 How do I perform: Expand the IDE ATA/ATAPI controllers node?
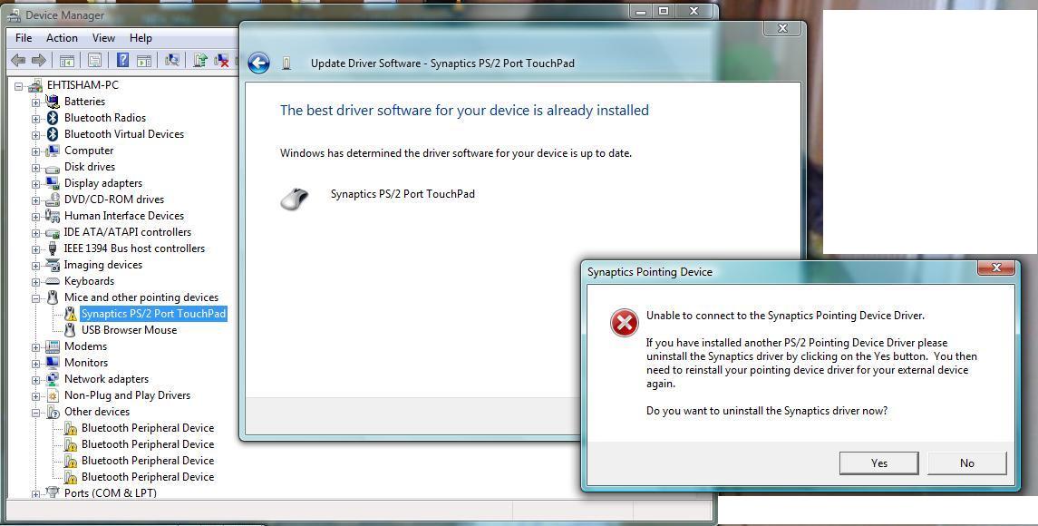coord(35,233)
